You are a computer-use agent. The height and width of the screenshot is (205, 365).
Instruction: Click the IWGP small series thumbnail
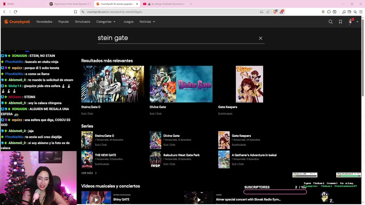tap(155, 159)
